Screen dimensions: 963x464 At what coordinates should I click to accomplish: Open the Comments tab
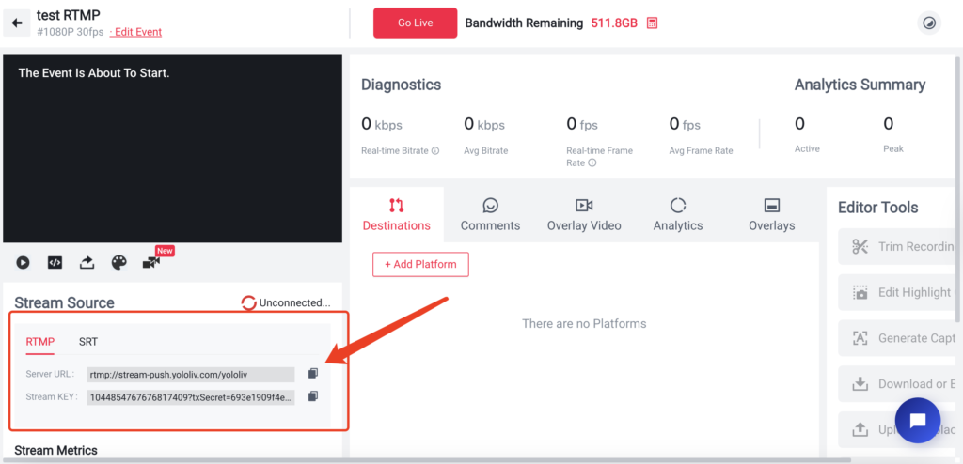pos(490,214)
